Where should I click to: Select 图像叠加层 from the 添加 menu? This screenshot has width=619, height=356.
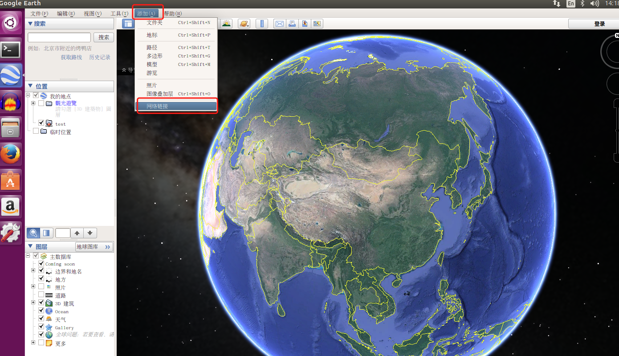coord(176,94)
